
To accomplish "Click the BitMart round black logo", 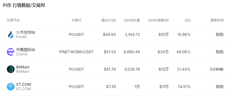I will (11, 69).
